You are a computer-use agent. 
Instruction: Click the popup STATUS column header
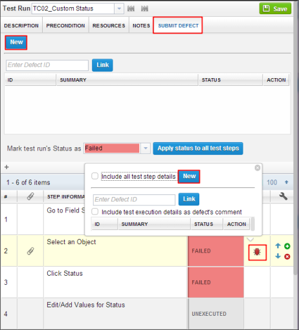coord(207,224)
